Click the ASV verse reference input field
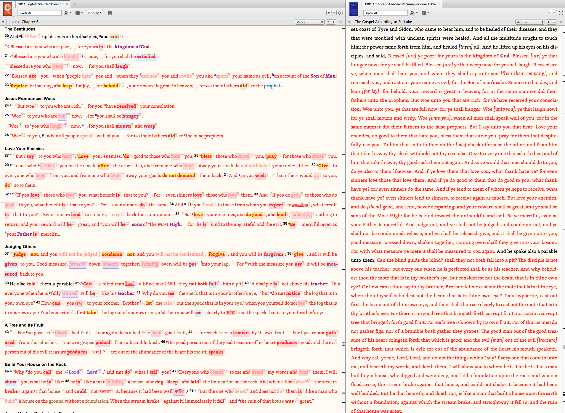Image resolution: width=565 pixels, height=413 pixels. click(x=385, y=13)
